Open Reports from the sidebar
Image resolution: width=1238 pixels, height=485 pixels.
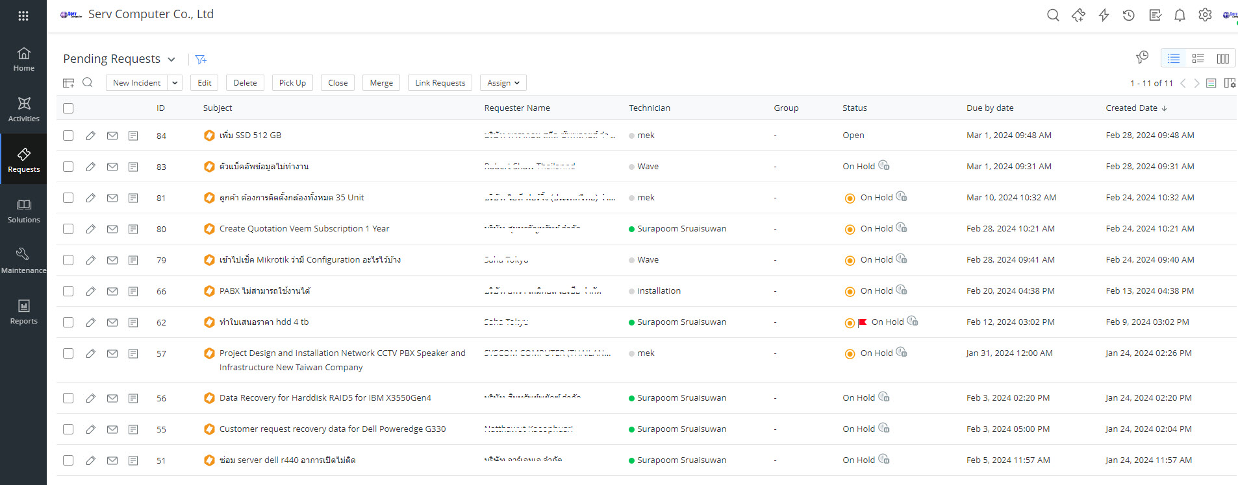23,312
